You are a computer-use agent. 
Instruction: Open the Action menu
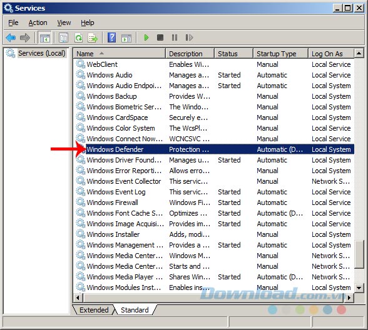coord(38,22)
